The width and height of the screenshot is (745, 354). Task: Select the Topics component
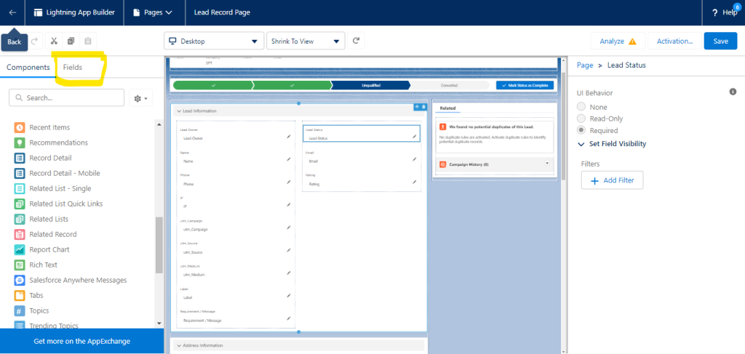coord(39,311)
